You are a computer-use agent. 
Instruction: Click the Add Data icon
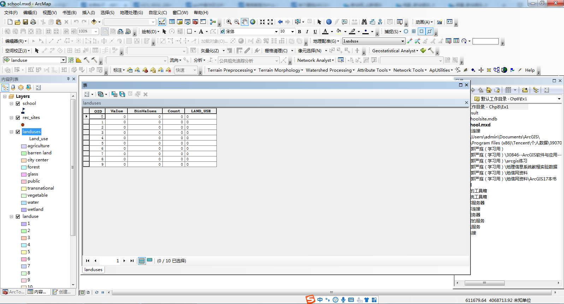point(94,22)
